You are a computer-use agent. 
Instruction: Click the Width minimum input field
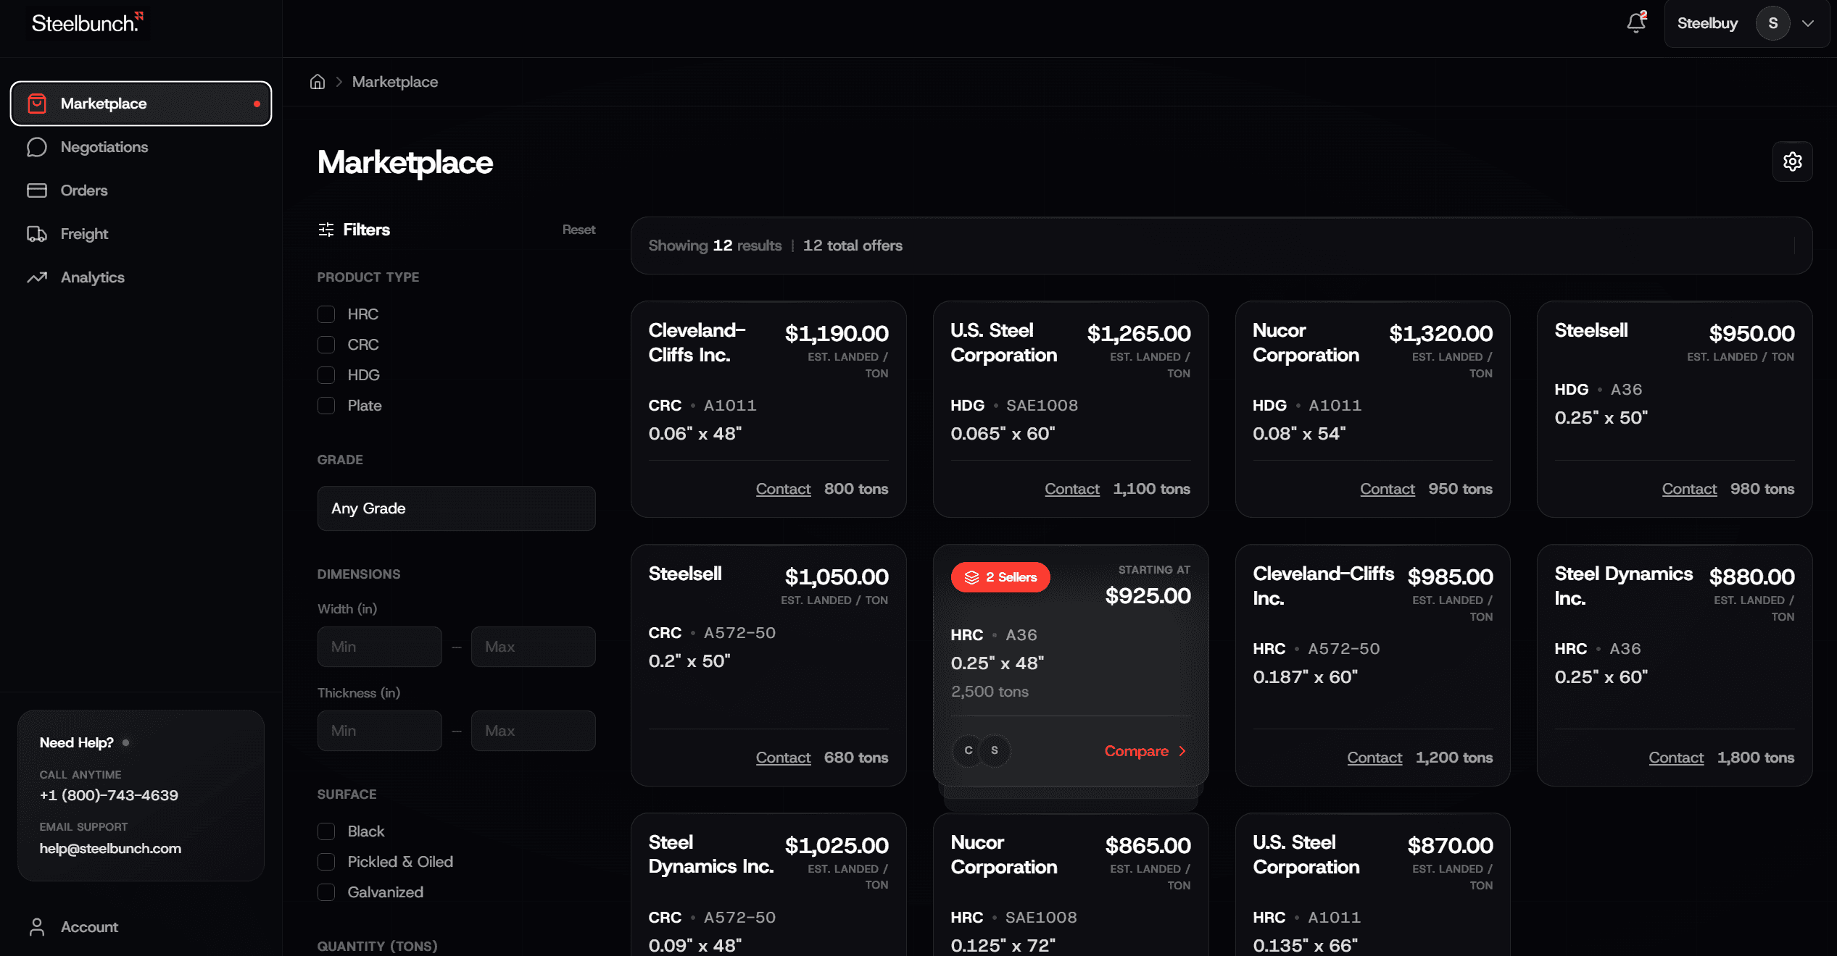coord(379,646)
